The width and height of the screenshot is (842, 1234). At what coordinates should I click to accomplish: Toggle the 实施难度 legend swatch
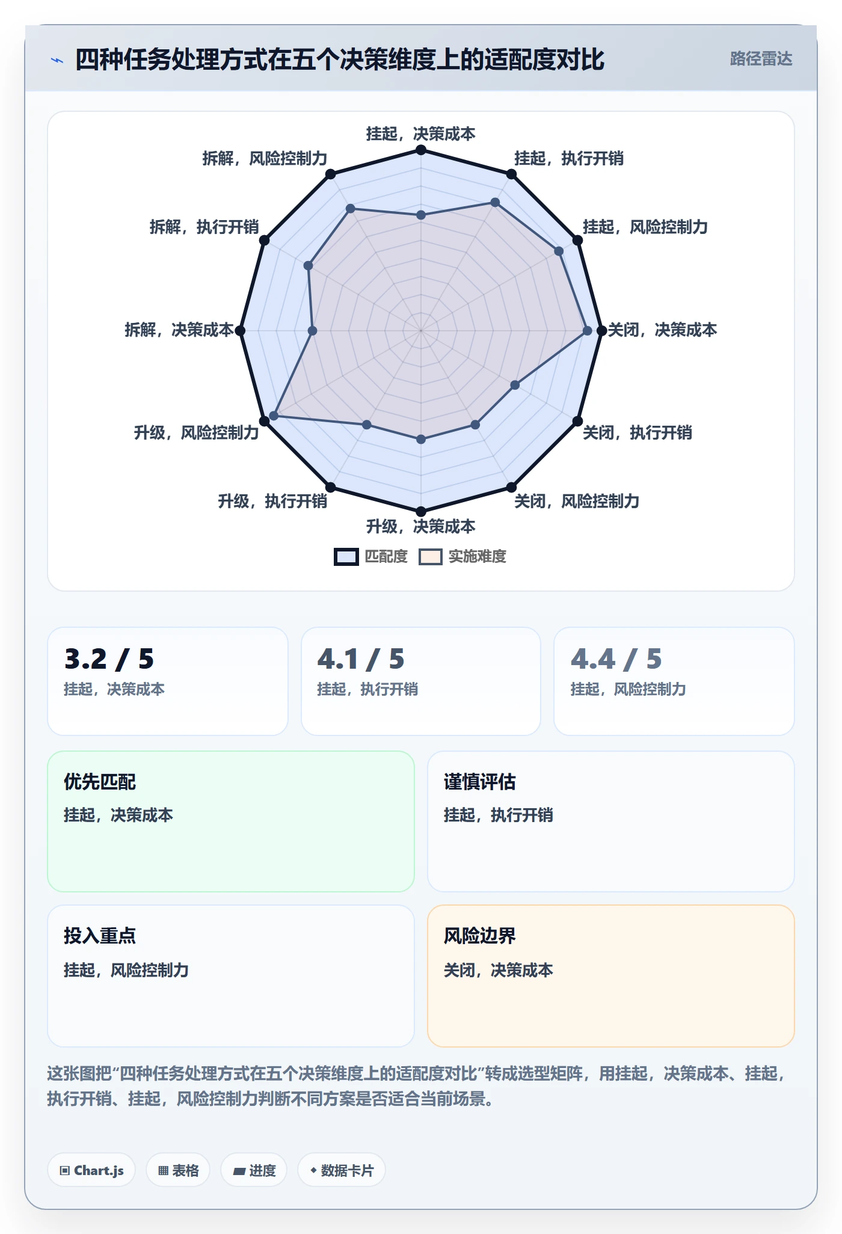point(431,557)
